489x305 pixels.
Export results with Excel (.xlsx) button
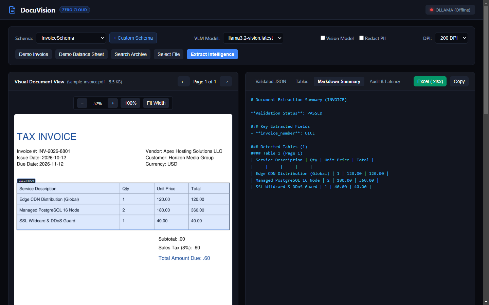pos(430,81)
